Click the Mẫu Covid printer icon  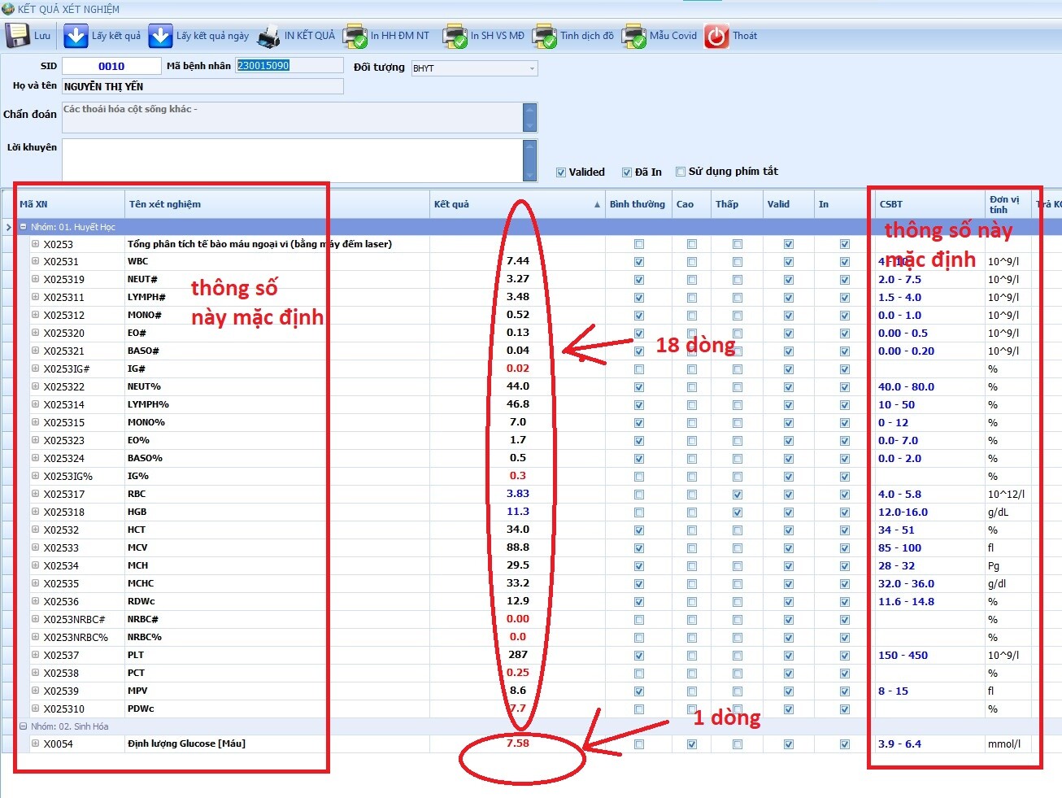tap(634, 37)
